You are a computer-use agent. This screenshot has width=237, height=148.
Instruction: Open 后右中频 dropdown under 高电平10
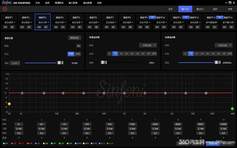pyautogui.click(x=161, y=22)
